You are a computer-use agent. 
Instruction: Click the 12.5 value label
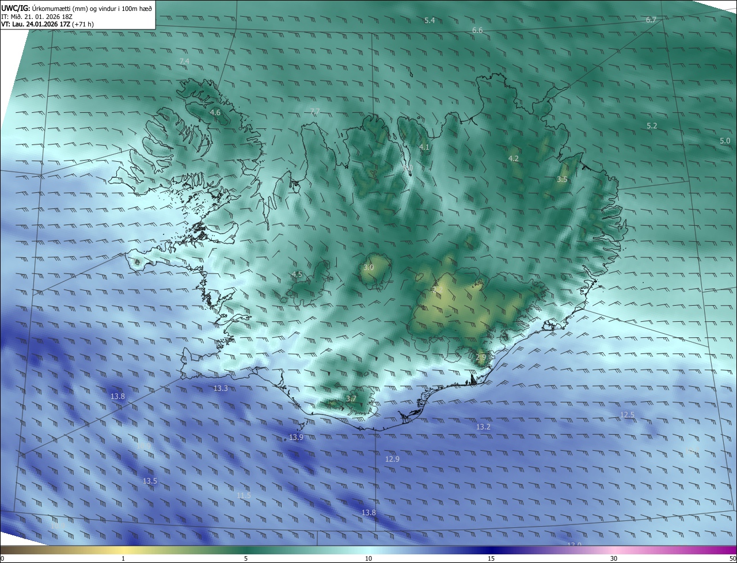[x=627, y=415]
